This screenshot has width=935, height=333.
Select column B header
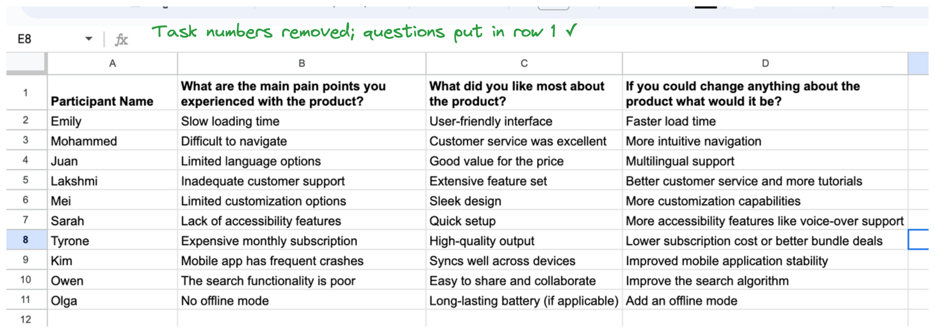(x=302, y=63)
